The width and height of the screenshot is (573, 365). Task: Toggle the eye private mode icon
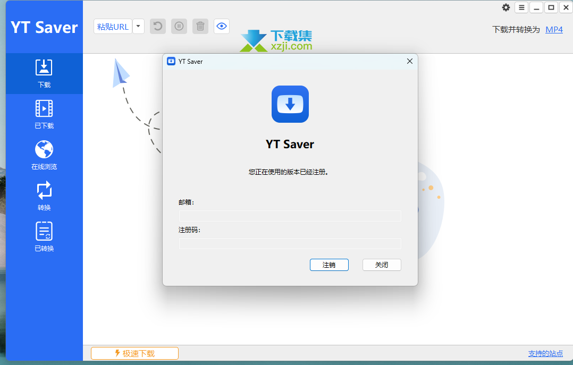point(222,27)
